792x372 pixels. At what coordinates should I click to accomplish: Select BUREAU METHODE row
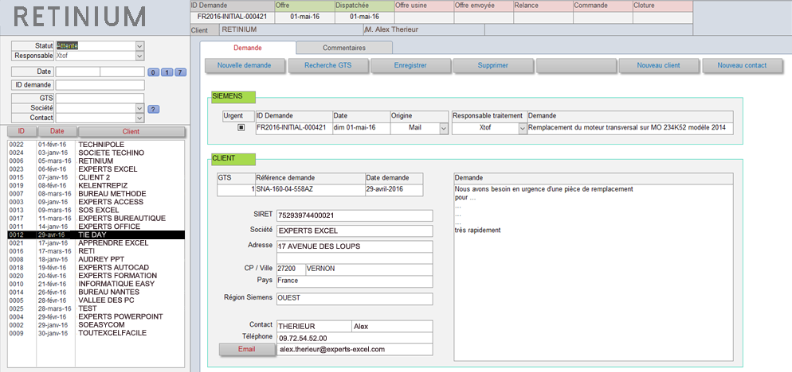[x=96, y=194]
